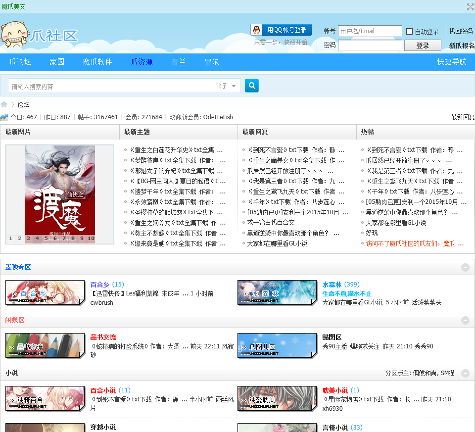The width and height of the screenshot is (475, 432).
Task: Open 爪论坛 in the navigation bar
Action: (x=20, y=62)
